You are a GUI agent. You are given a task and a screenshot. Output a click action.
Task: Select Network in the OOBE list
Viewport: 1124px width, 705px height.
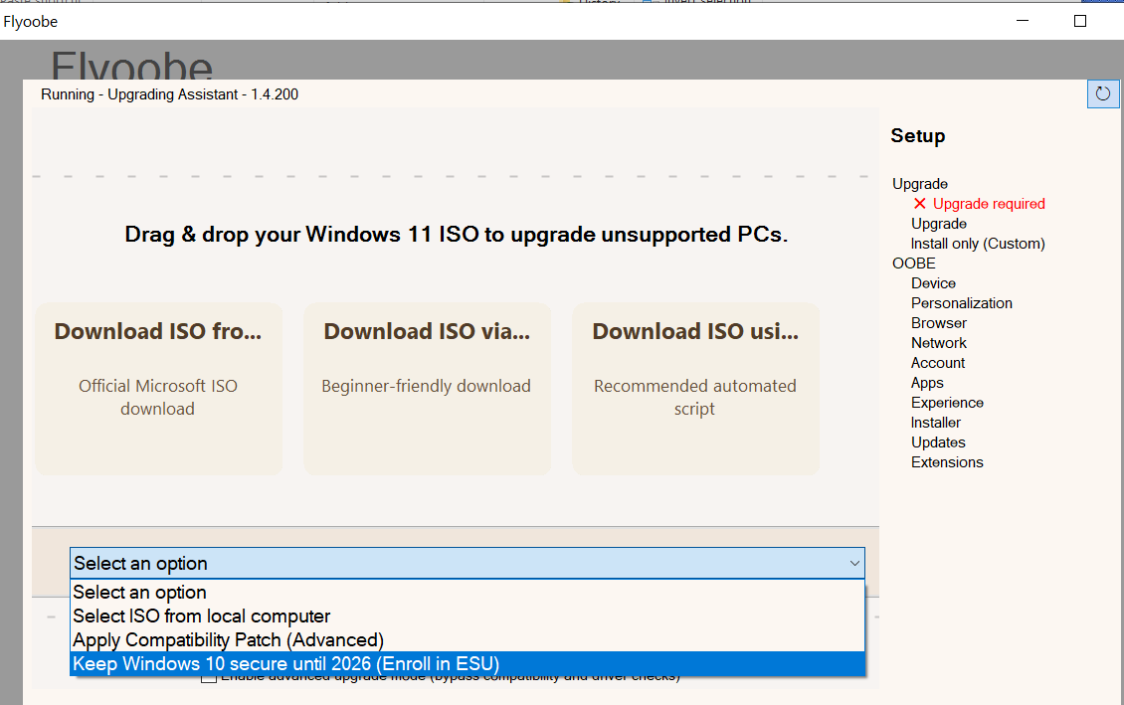pyautogui.click(x=938, y=343)
